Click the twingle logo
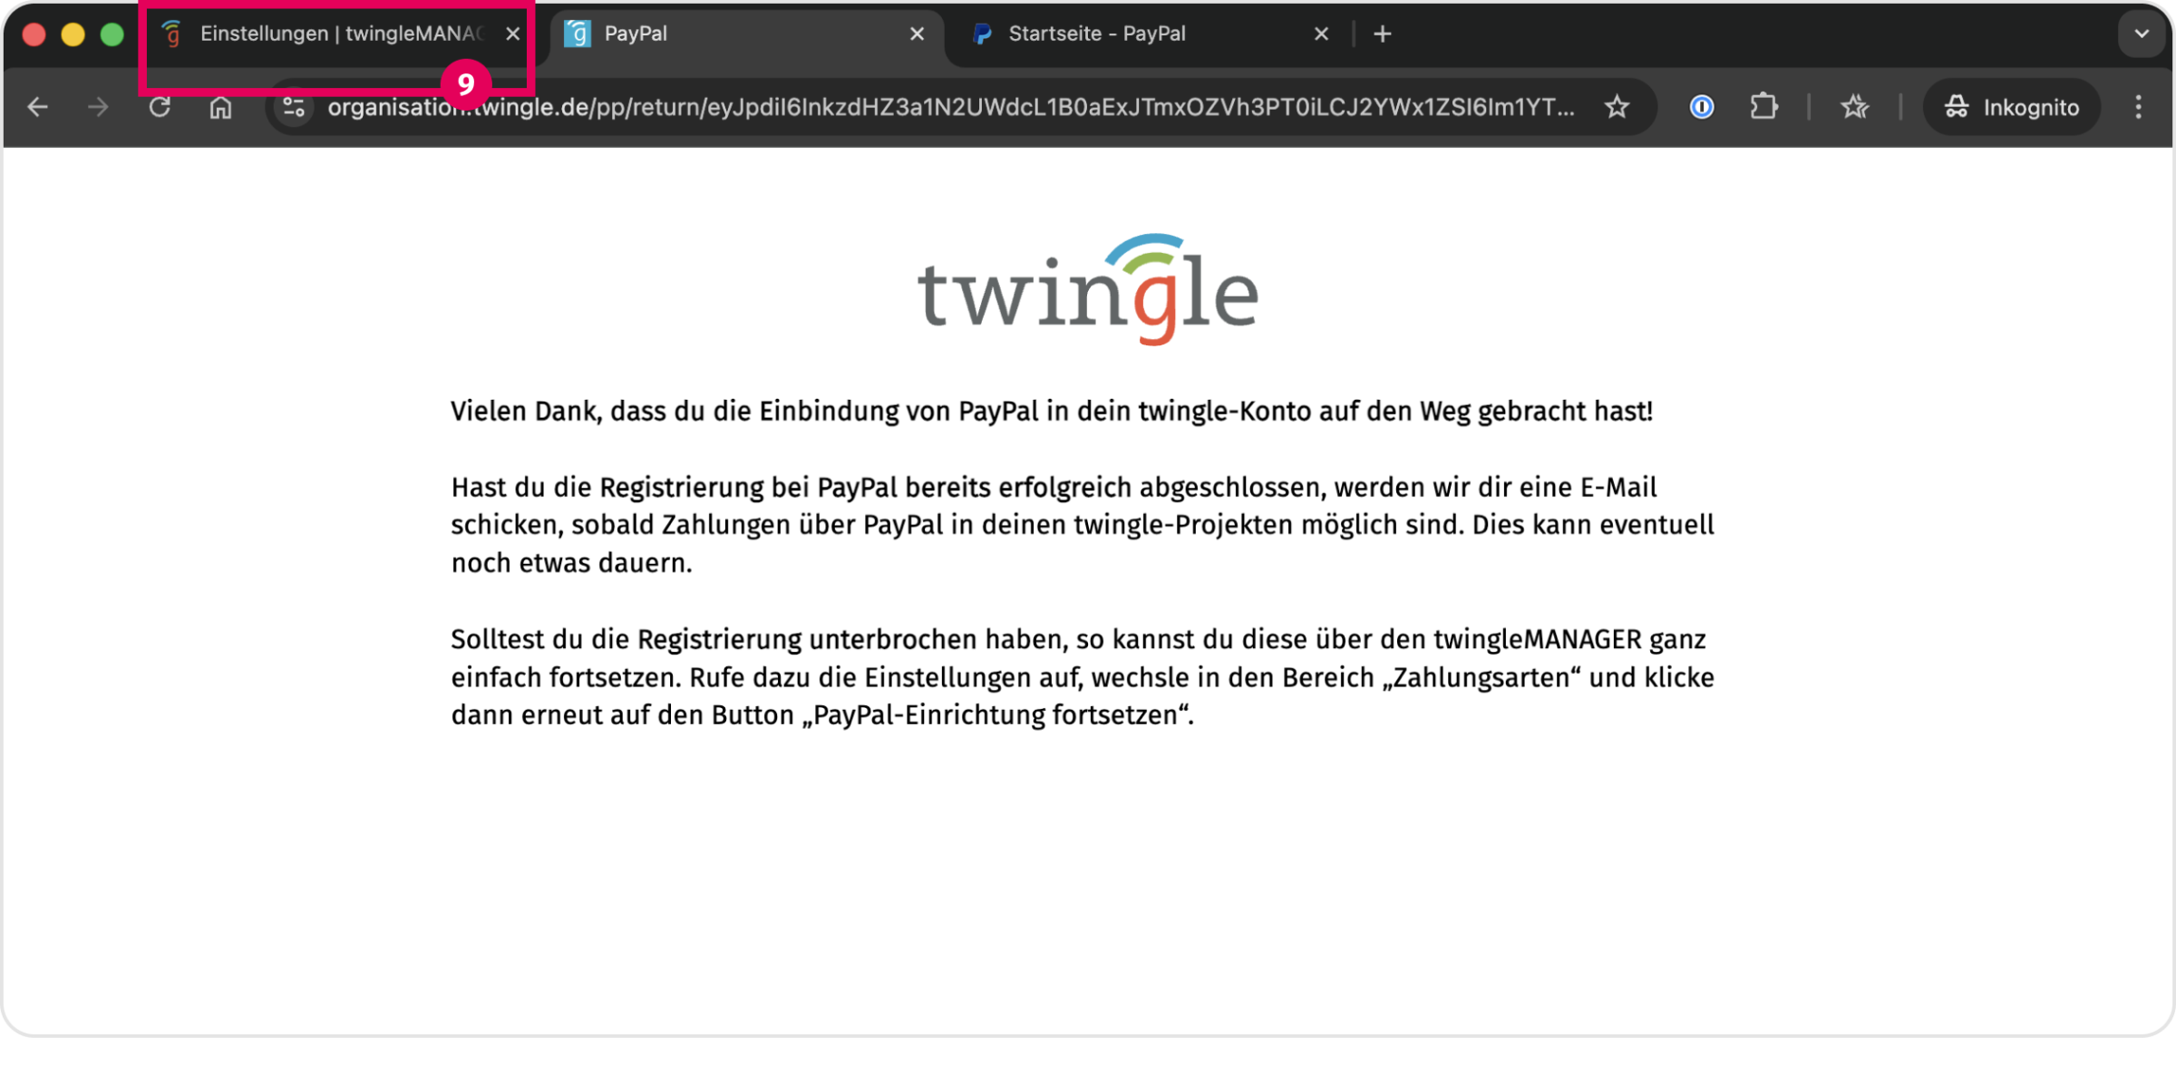The image size is (2176, 1067). [x=1087, y=290]
